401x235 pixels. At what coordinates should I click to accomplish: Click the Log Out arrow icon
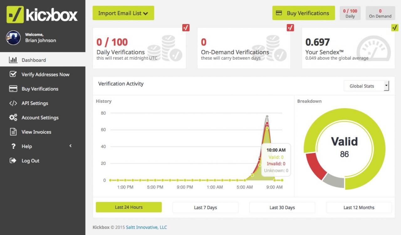(x=13, y=160)
